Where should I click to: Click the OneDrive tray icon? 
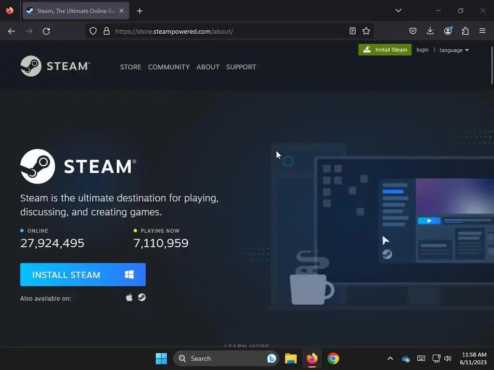pos(406,358)
